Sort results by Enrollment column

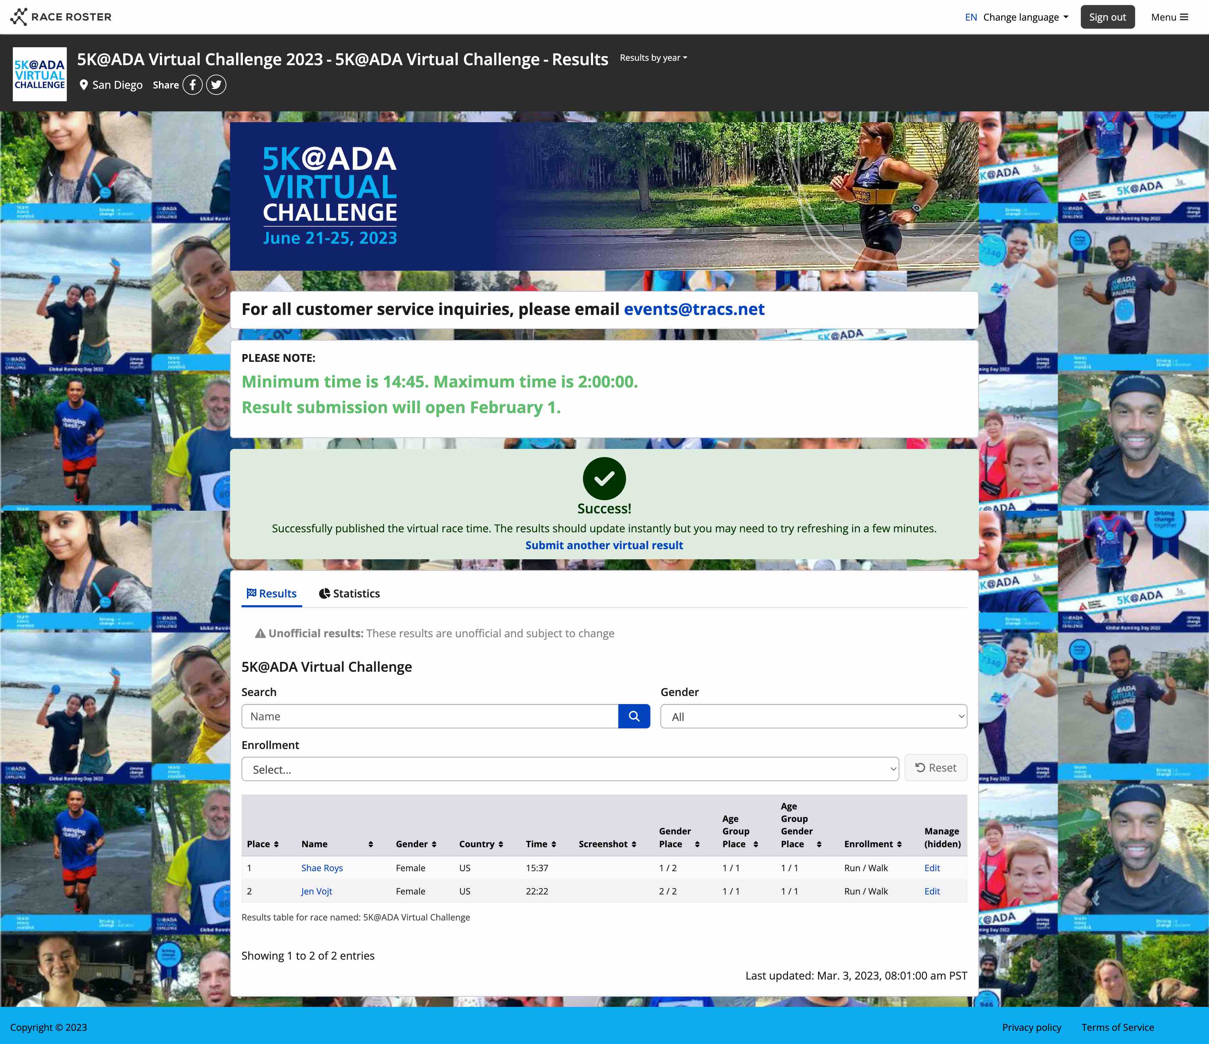pos(873,844)
